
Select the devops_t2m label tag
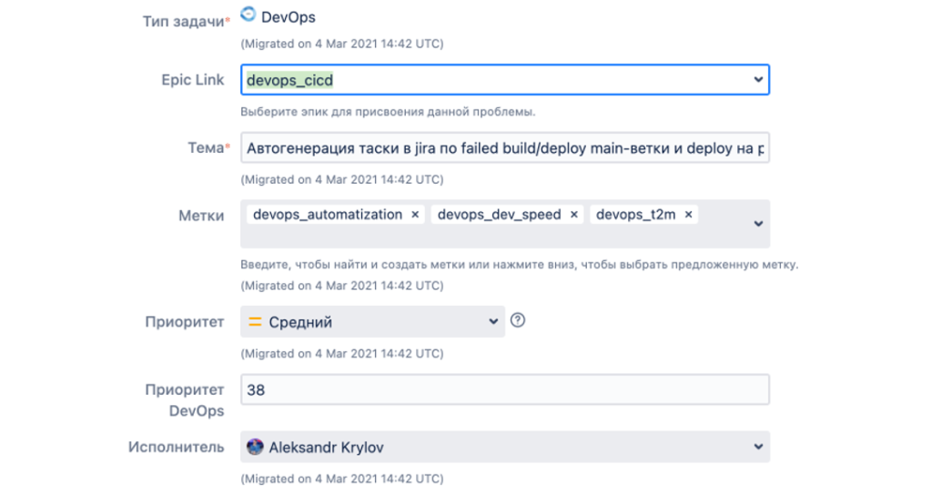(633, 215)
